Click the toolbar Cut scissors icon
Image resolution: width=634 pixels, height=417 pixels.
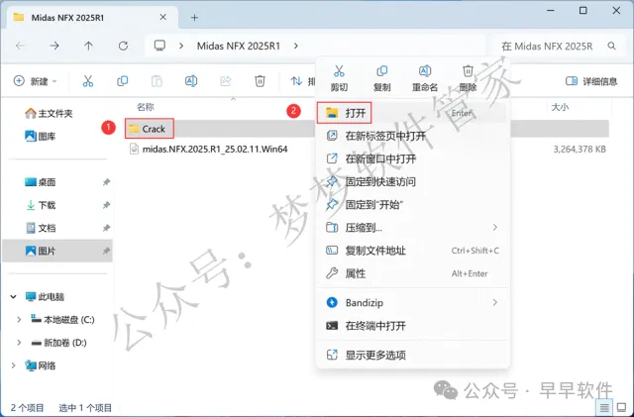pos(88,81)
